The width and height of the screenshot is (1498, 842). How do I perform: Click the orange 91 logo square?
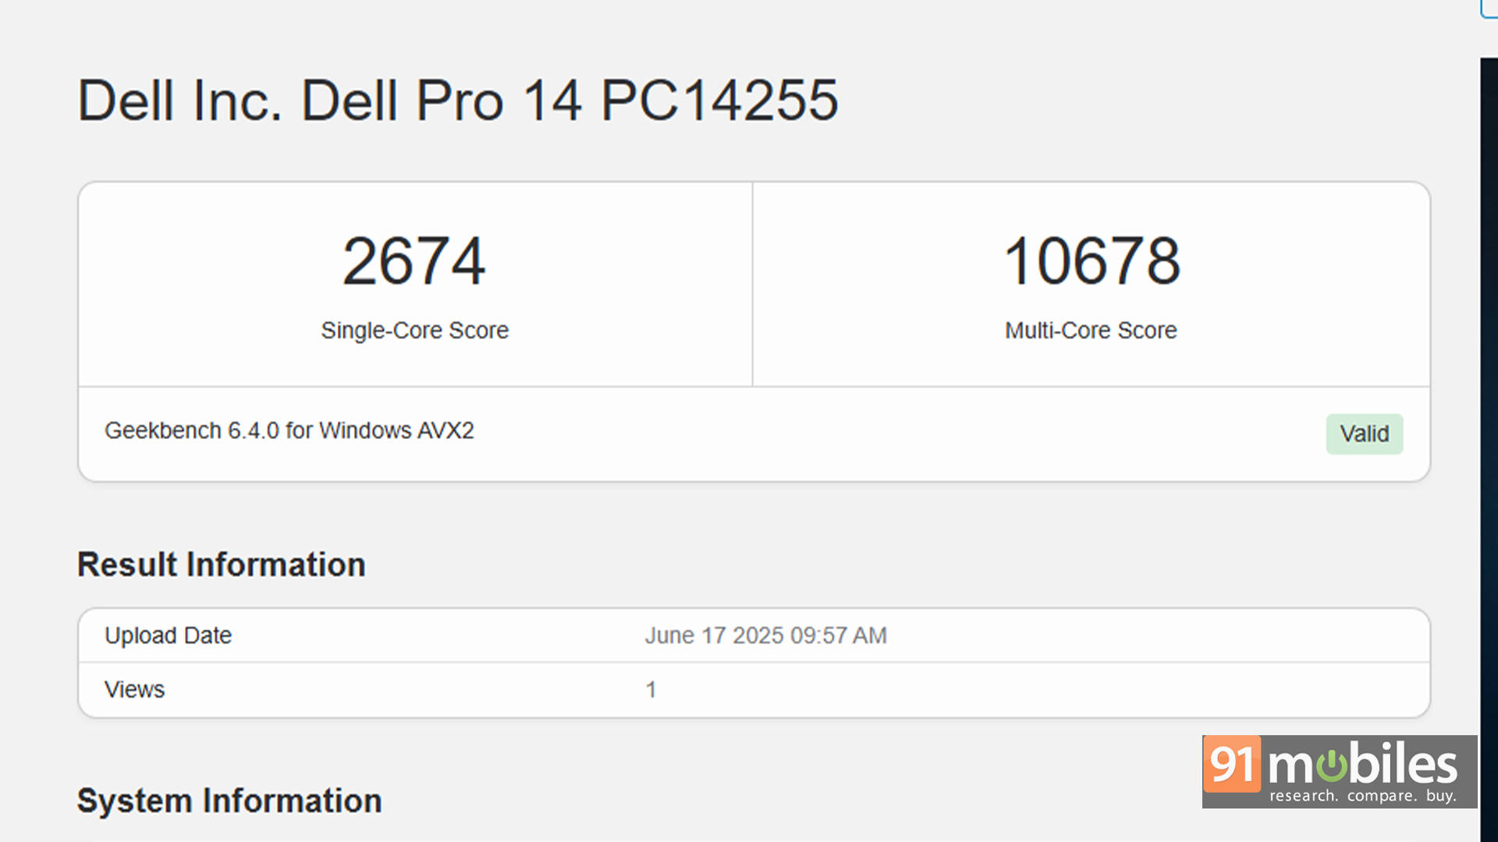tap(1232, 764)
